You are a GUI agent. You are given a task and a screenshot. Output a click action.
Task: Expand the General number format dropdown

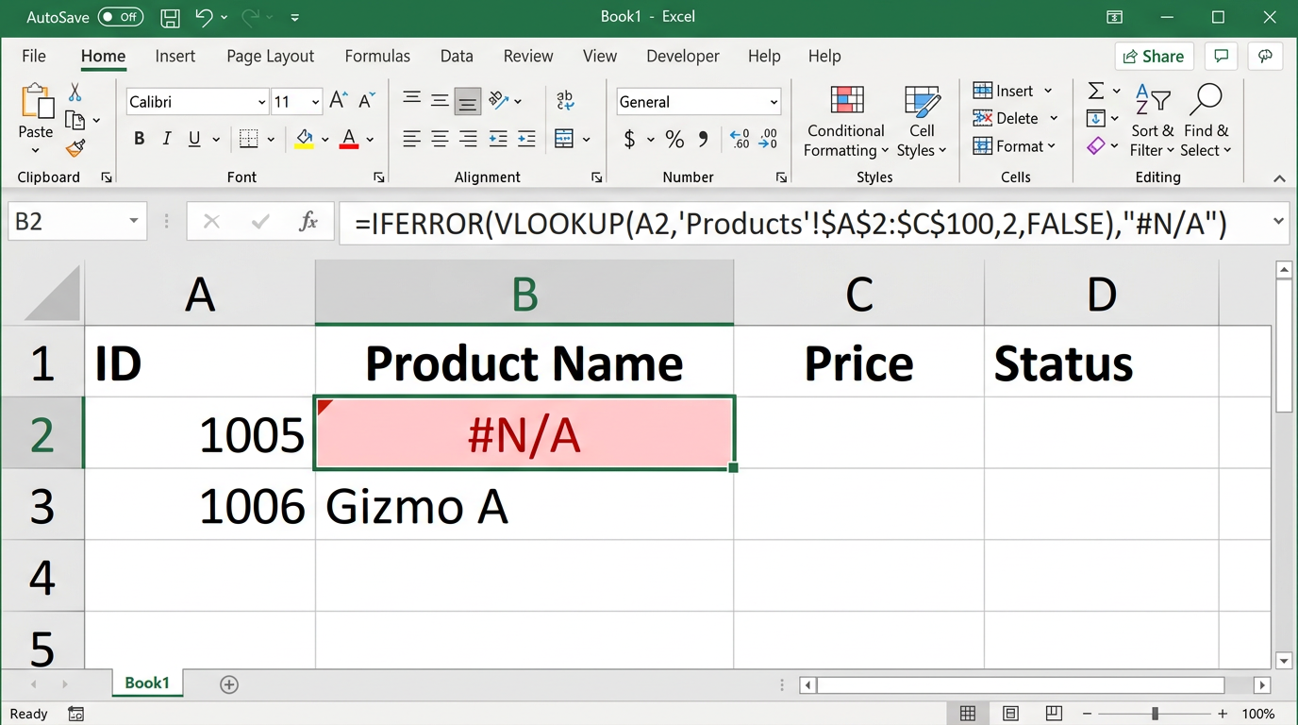tap(774, 102)
